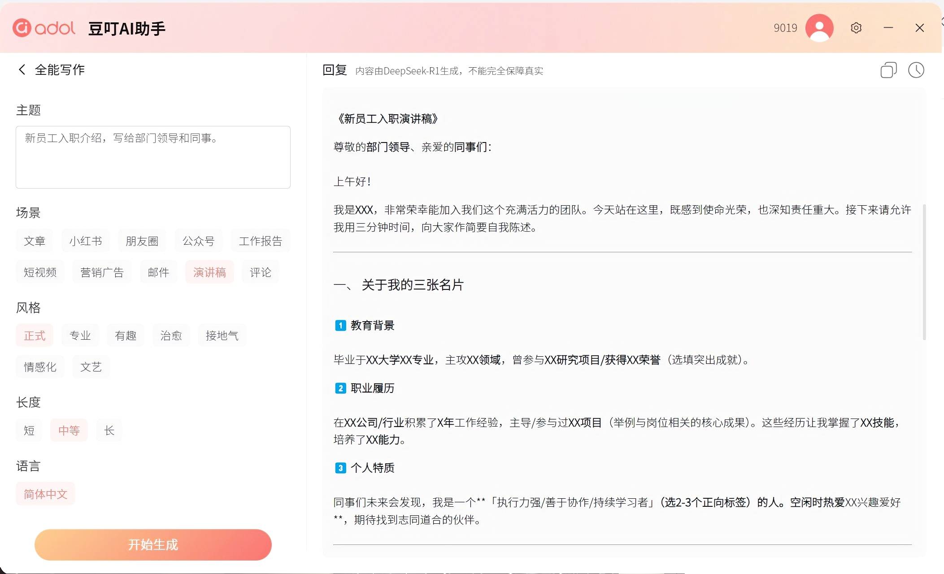Go back from 全能写作 page
This screenshot has width=944, height=574.
[22, 69]
